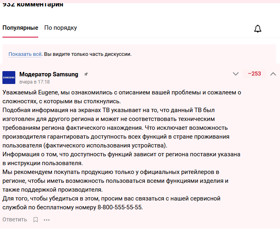
Task: Click the Показать всё link
Action: pyautogui.click(x=25, y=54)
